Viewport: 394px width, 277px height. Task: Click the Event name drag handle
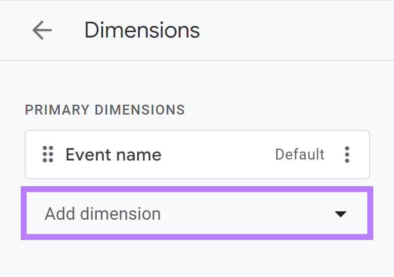48,155
